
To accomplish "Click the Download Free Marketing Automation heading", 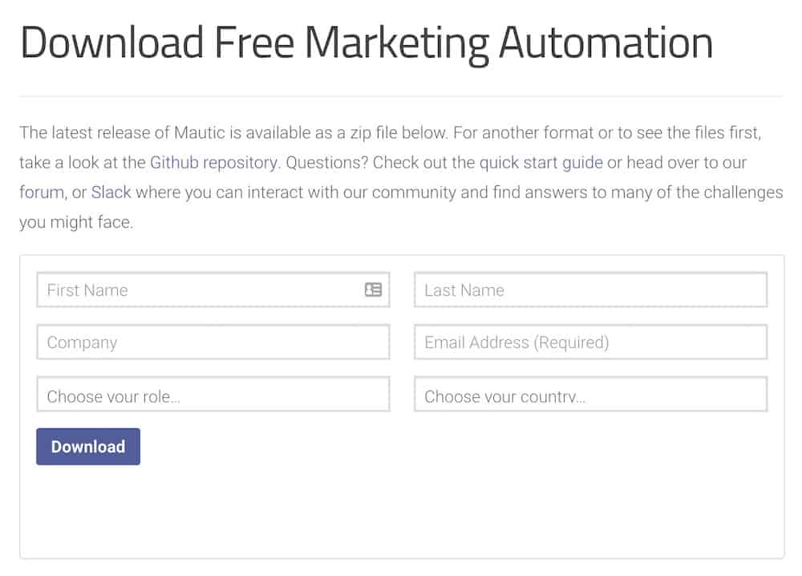I will (x=367, y=43).
